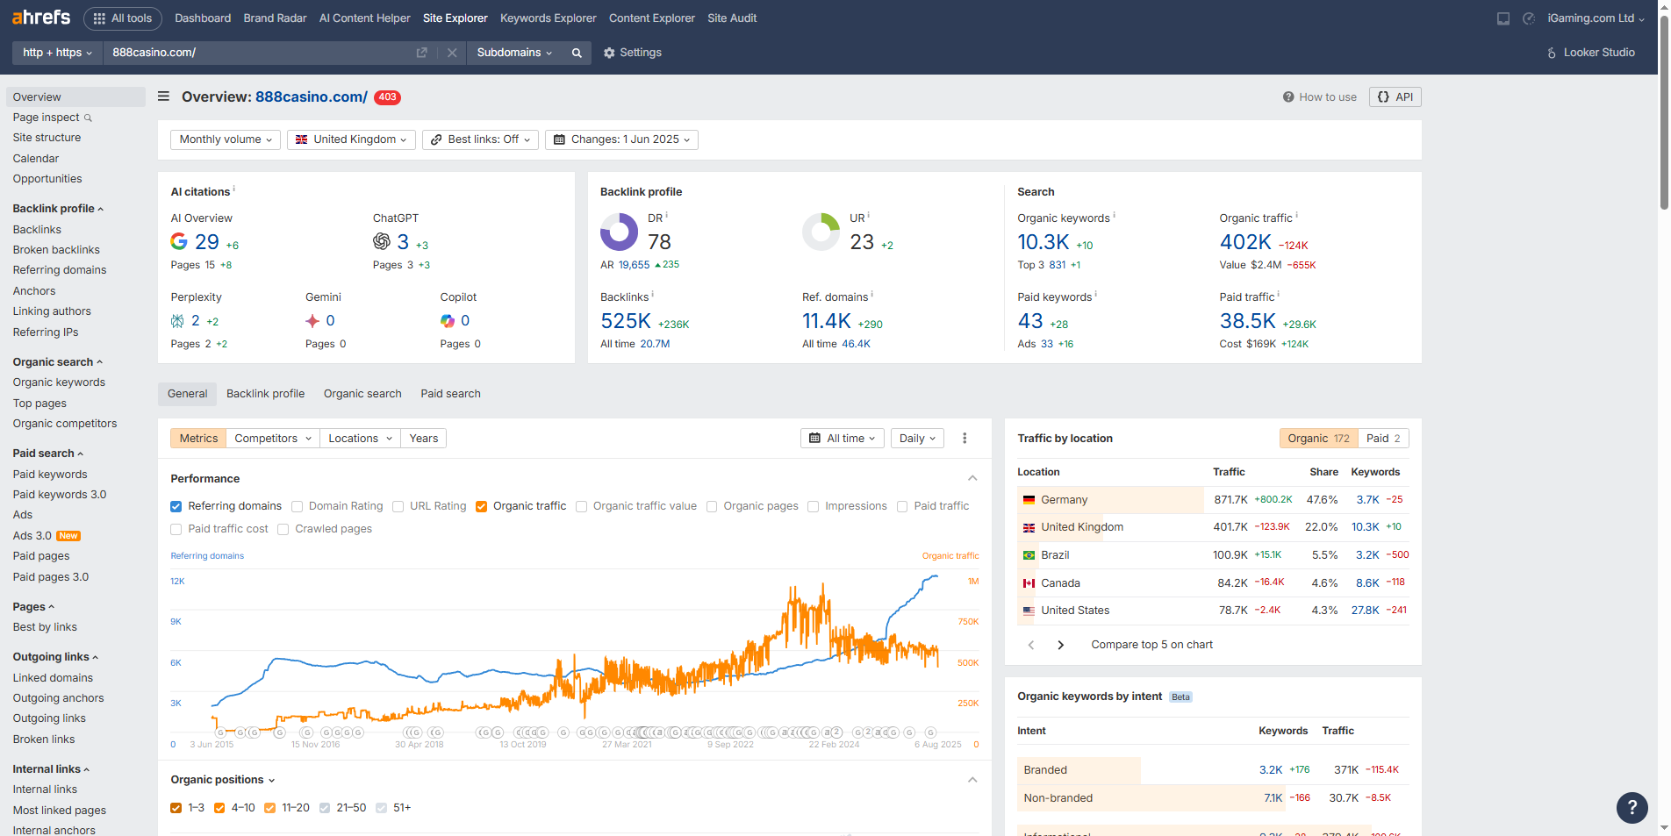Open Brand Radar in top menu
The height and width of the screenshot is (836, 1671).
click(x=275, y=18)
